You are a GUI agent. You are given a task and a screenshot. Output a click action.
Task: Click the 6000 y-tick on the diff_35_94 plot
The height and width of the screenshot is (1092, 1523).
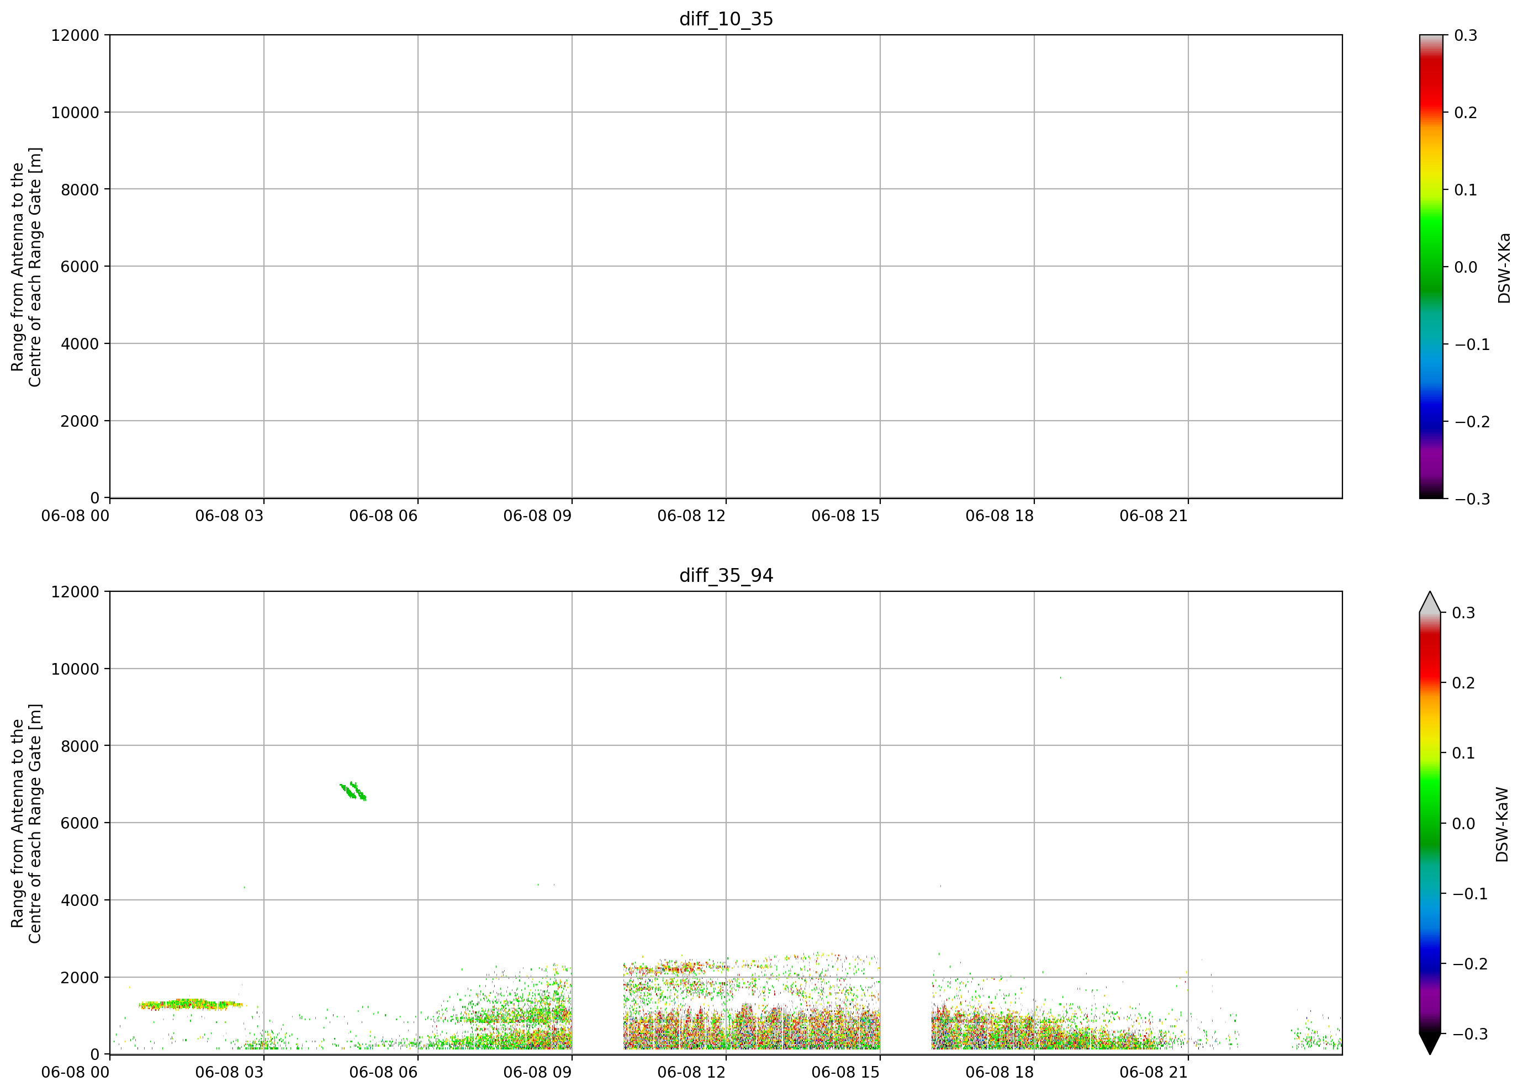(80, 823)
